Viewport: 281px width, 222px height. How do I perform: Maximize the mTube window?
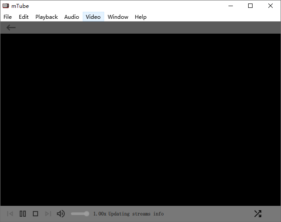[250, 6]
